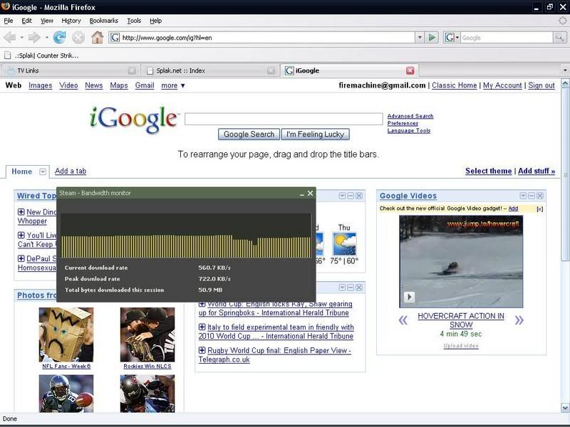570x427 pixels.
Task: Open the 'more' dropdown in Google nav
Action: [x=173, y=85]
